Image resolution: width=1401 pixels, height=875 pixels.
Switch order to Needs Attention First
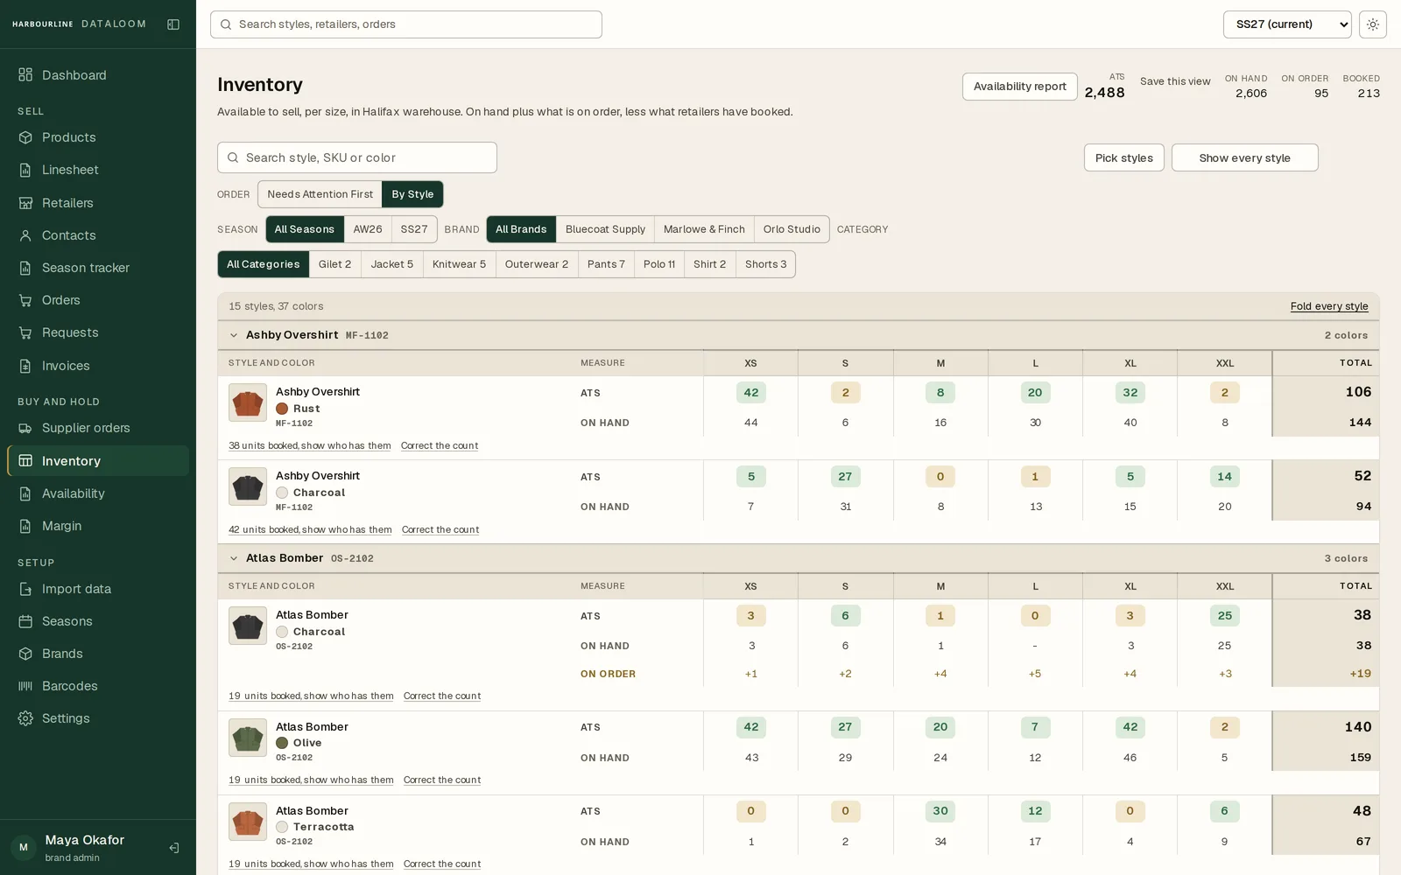(320, 194)
